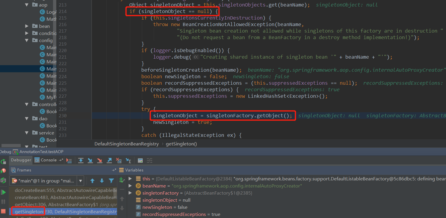Click DefaultSingletonBeanRegistry in the breadcrumb bar
Viewport: 446px width, 218px height.
click(126, 144)
